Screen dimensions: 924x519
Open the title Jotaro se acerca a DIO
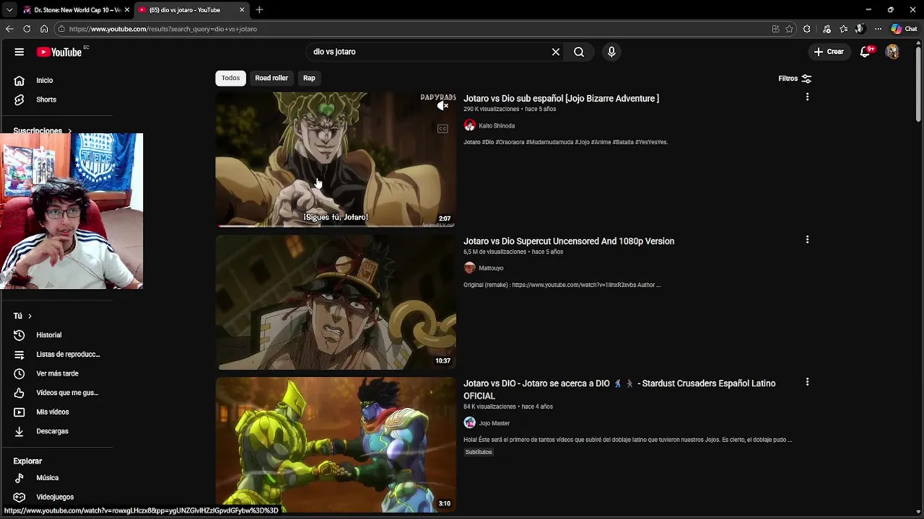point(619,389)
